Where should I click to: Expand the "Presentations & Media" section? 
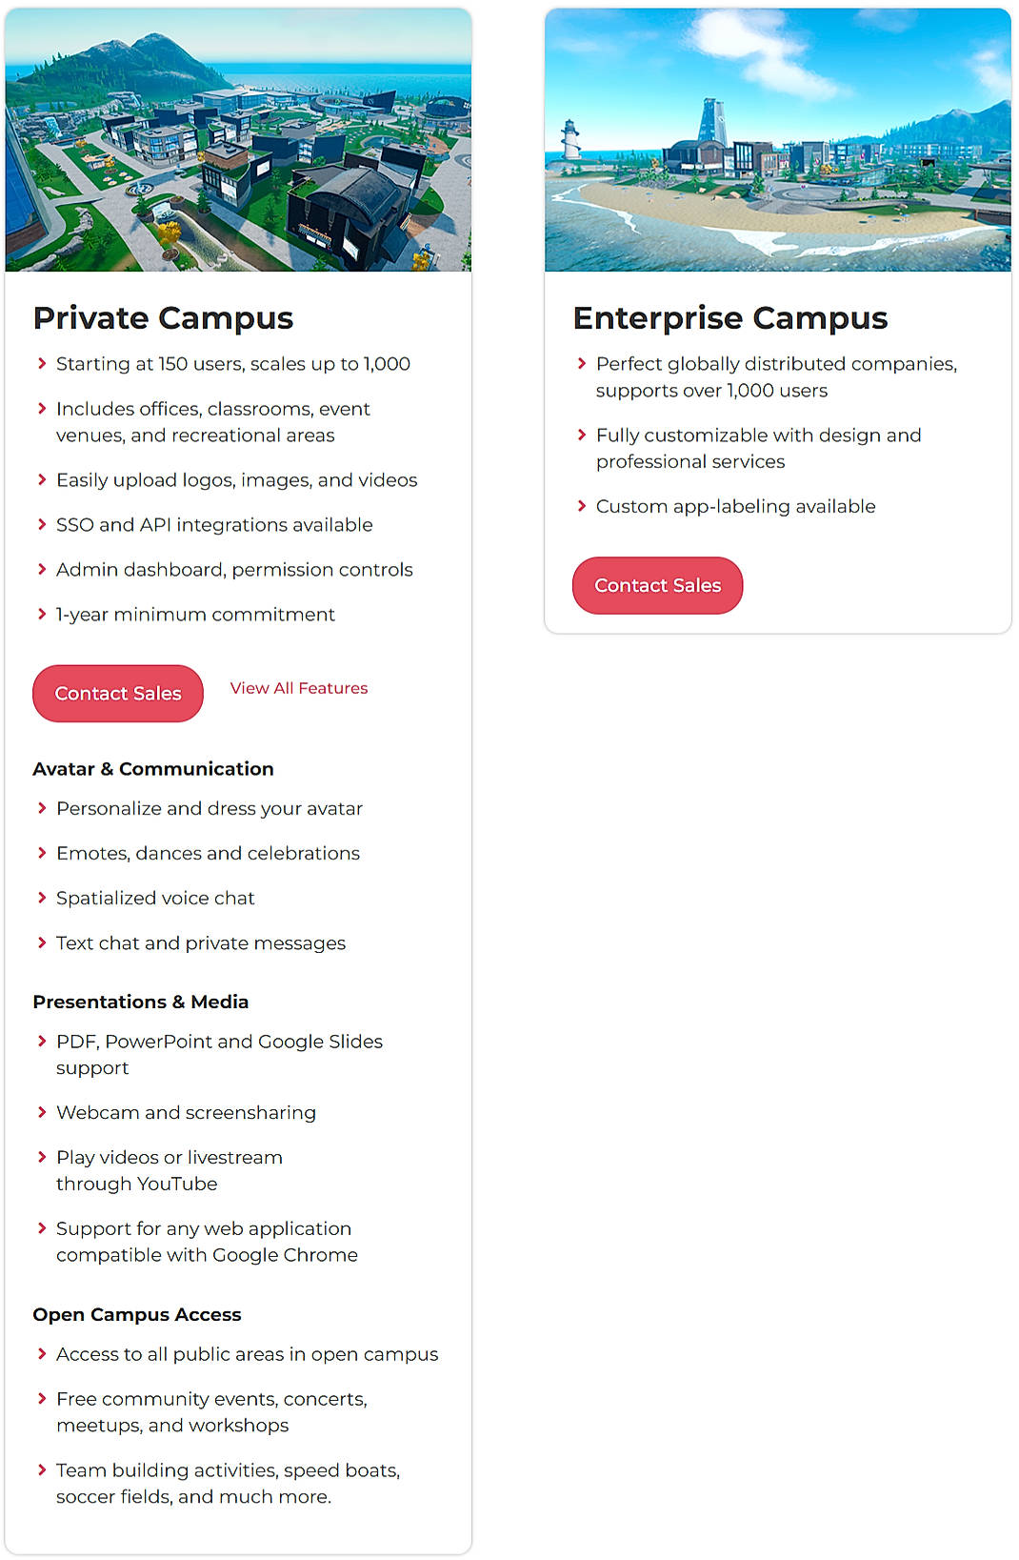[141, 1002]
